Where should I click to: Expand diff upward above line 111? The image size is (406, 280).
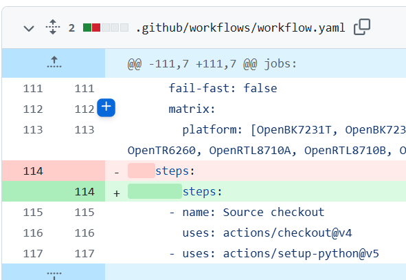pos(54,63)
